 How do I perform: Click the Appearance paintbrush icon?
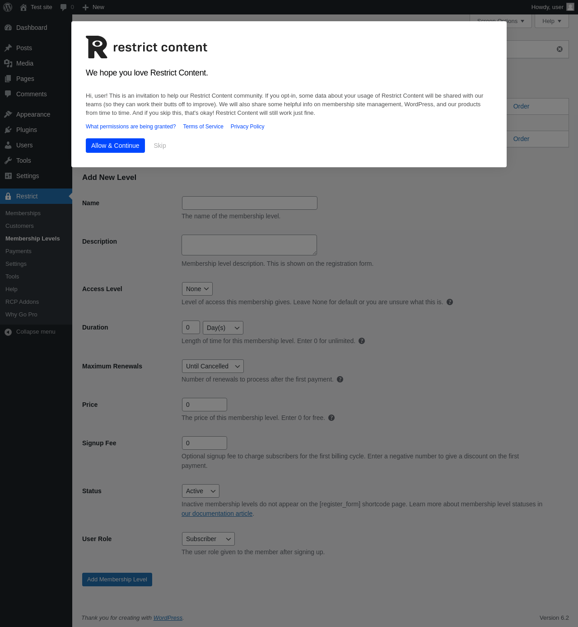pyautogui.click(x=8, y=114)
